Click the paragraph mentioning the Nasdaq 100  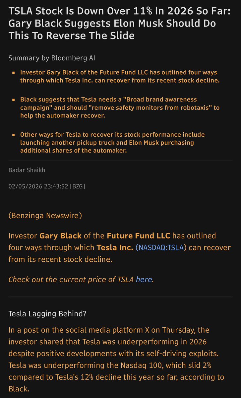pyautogui.click(x=120, y=360)
